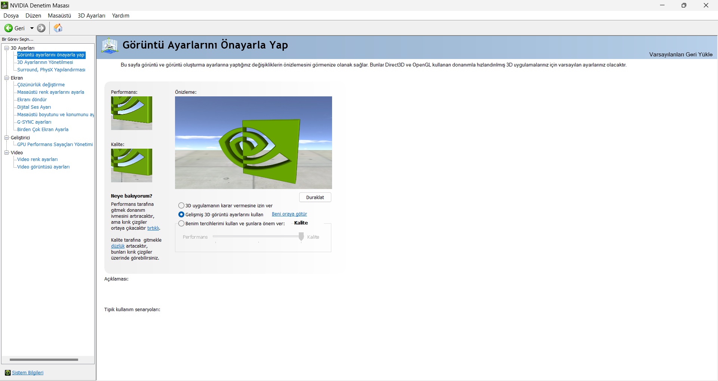Screen dimensions: 718x381
Task: Click the page header 3D preview icon
Action: coord(110,46)
